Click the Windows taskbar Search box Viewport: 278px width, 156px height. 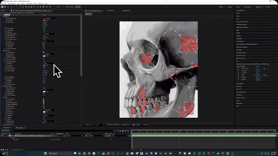tap(60, 153)
